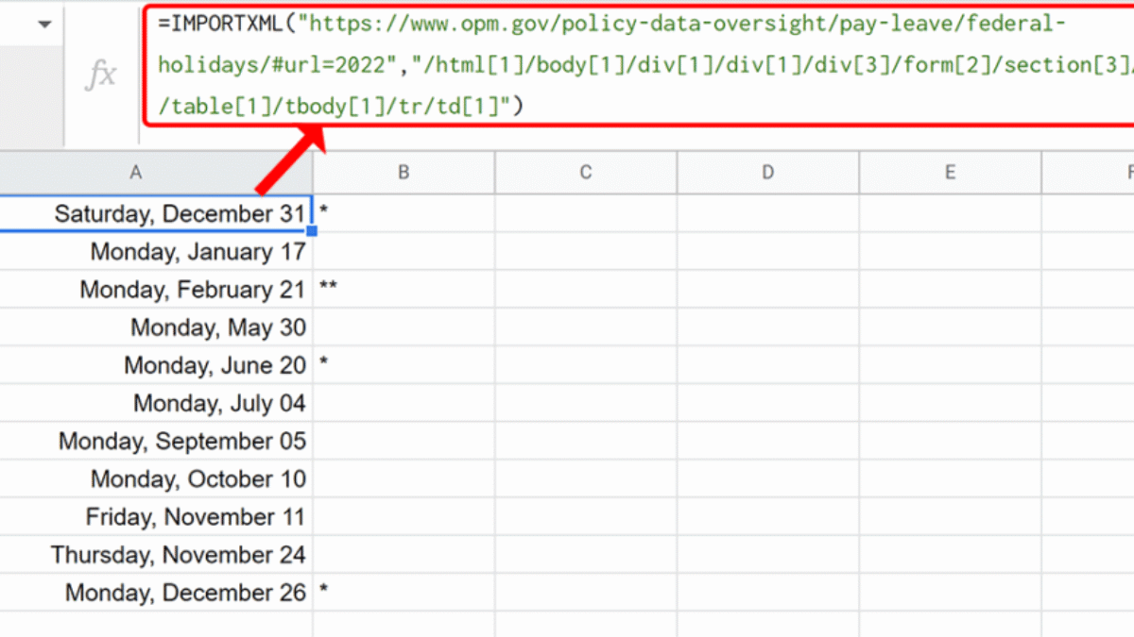Select the column E header

coord(950,172)
